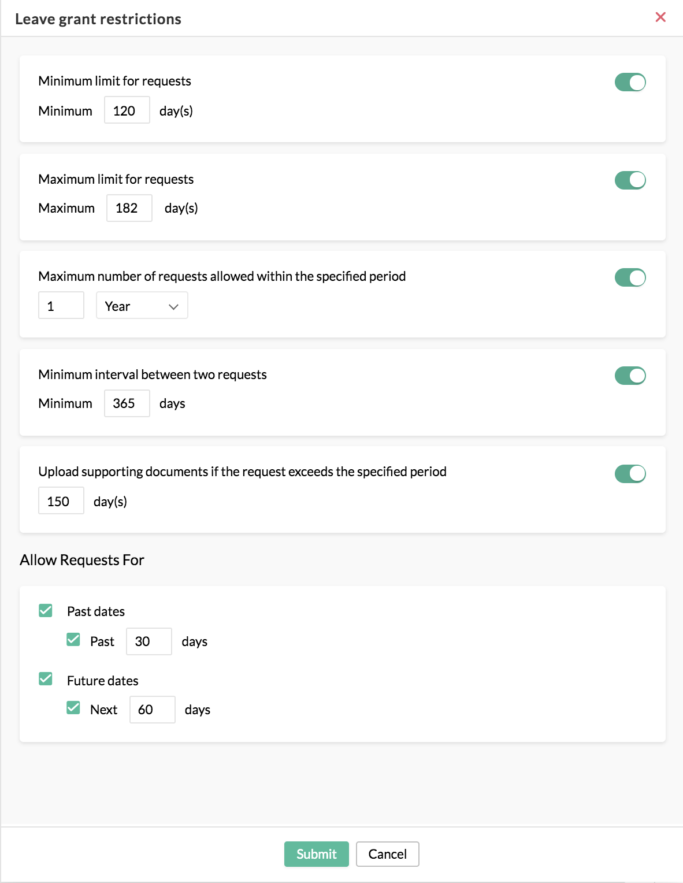Click the Submit button
This screenshot has width=683, height=883.
pyautogui.click(x=316, y=854)
